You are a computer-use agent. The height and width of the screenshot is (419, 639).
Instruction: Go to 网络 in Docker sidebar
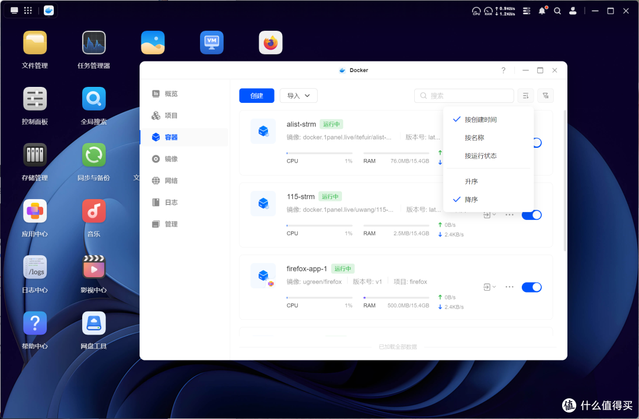point(184,181)
